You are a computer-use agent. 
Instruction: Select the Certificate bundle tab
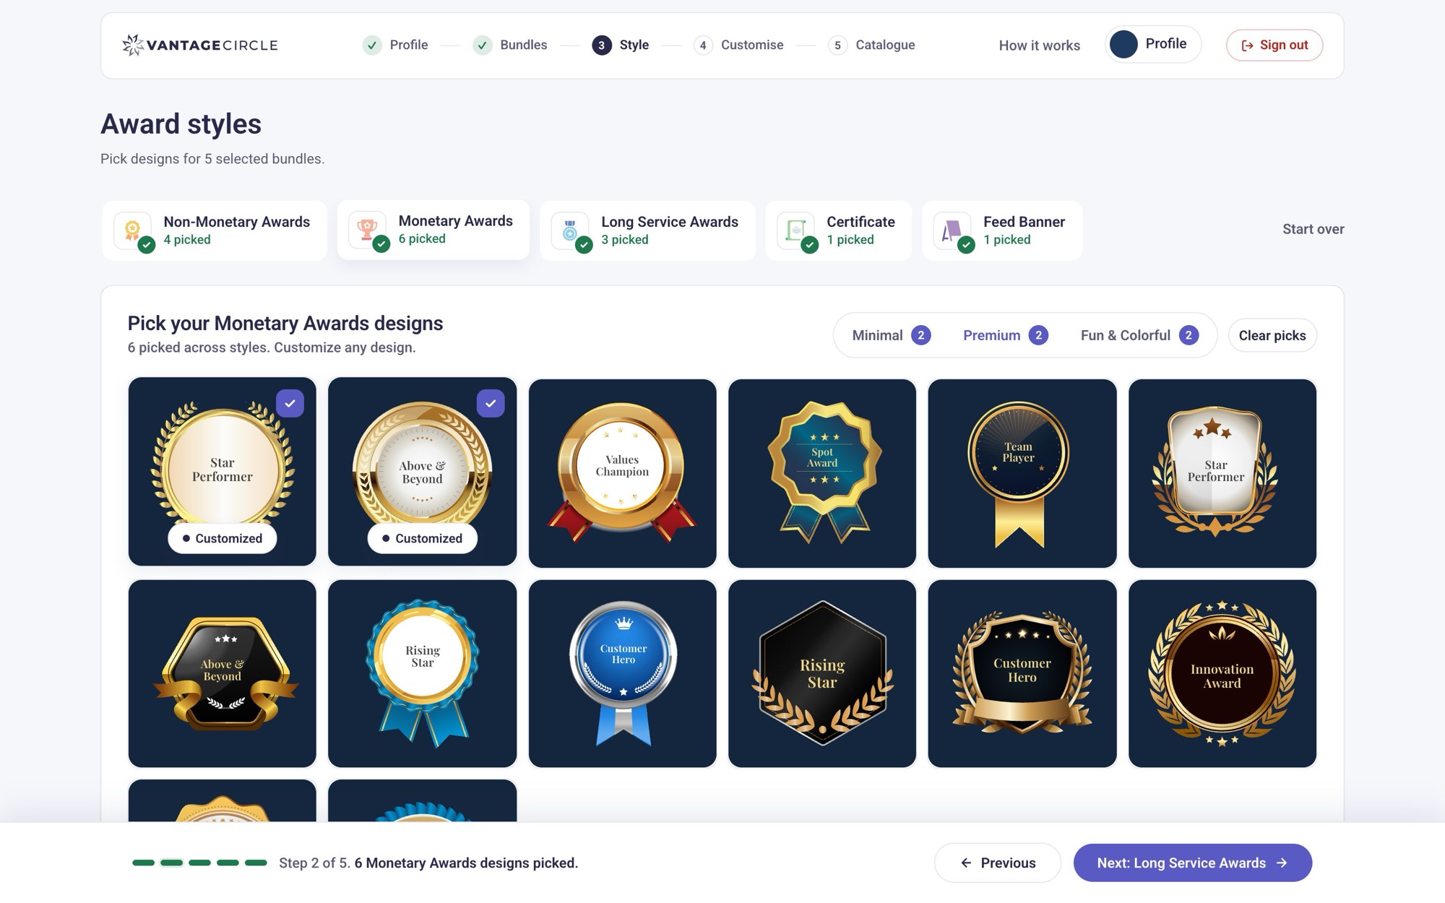[x=838, y=230]
